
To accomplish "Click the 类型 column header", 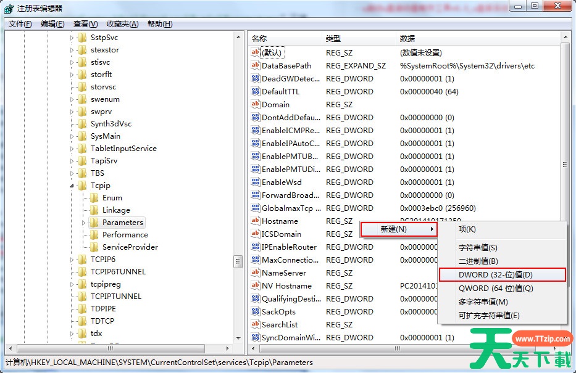I will pyautogui.click(x=333, y=38).
